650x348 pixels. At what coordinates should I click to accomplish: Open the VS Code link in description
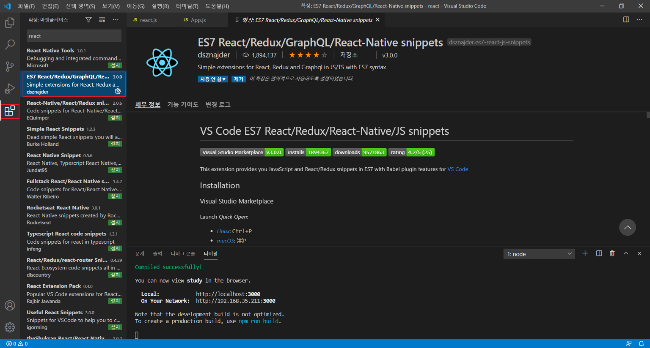pyautogui.click(x=457, y=169)
